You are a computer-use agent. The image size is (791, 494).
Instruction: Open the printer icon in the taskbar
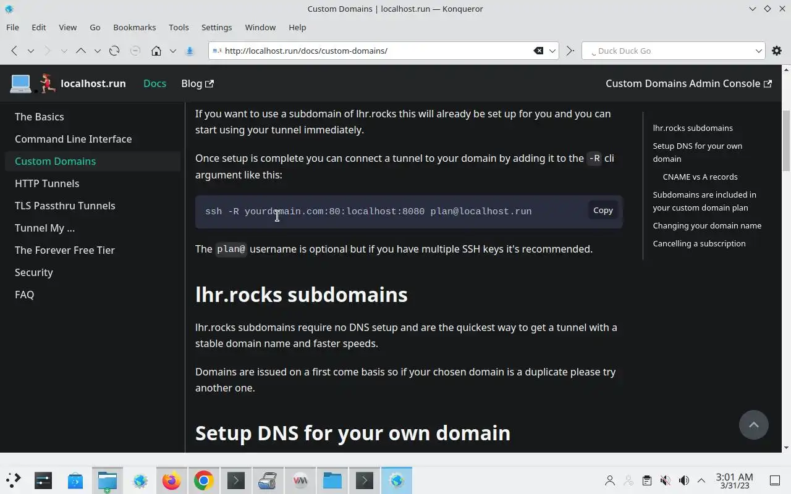[x=268, y=480]
